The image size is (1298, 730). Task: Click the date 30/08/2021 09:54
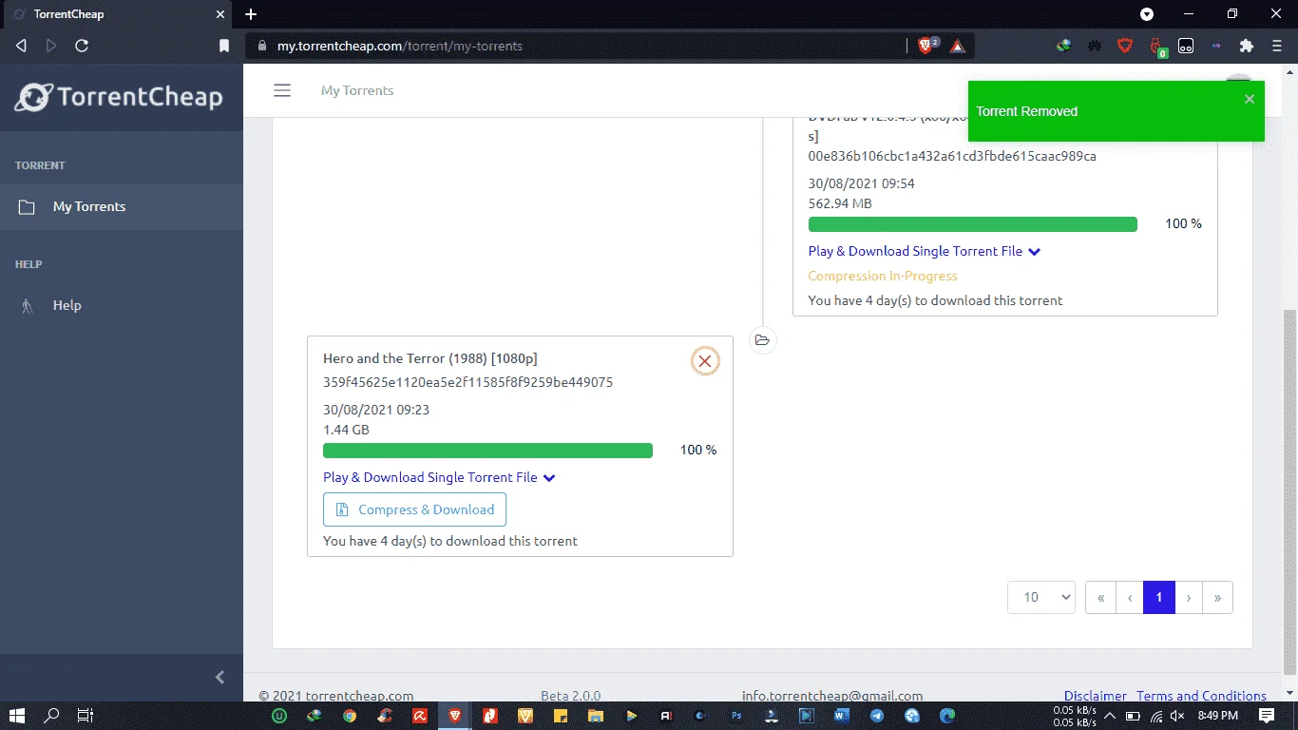pyautogui.click(x=862, y=183)
